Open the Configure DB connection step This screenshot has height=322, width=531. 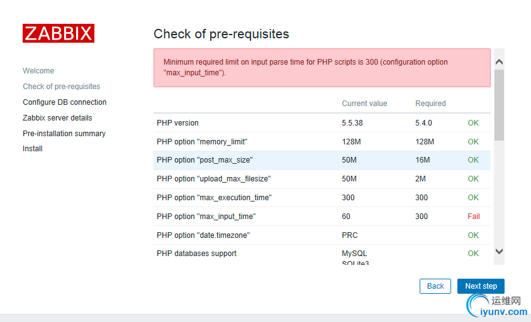coord(64,102)
